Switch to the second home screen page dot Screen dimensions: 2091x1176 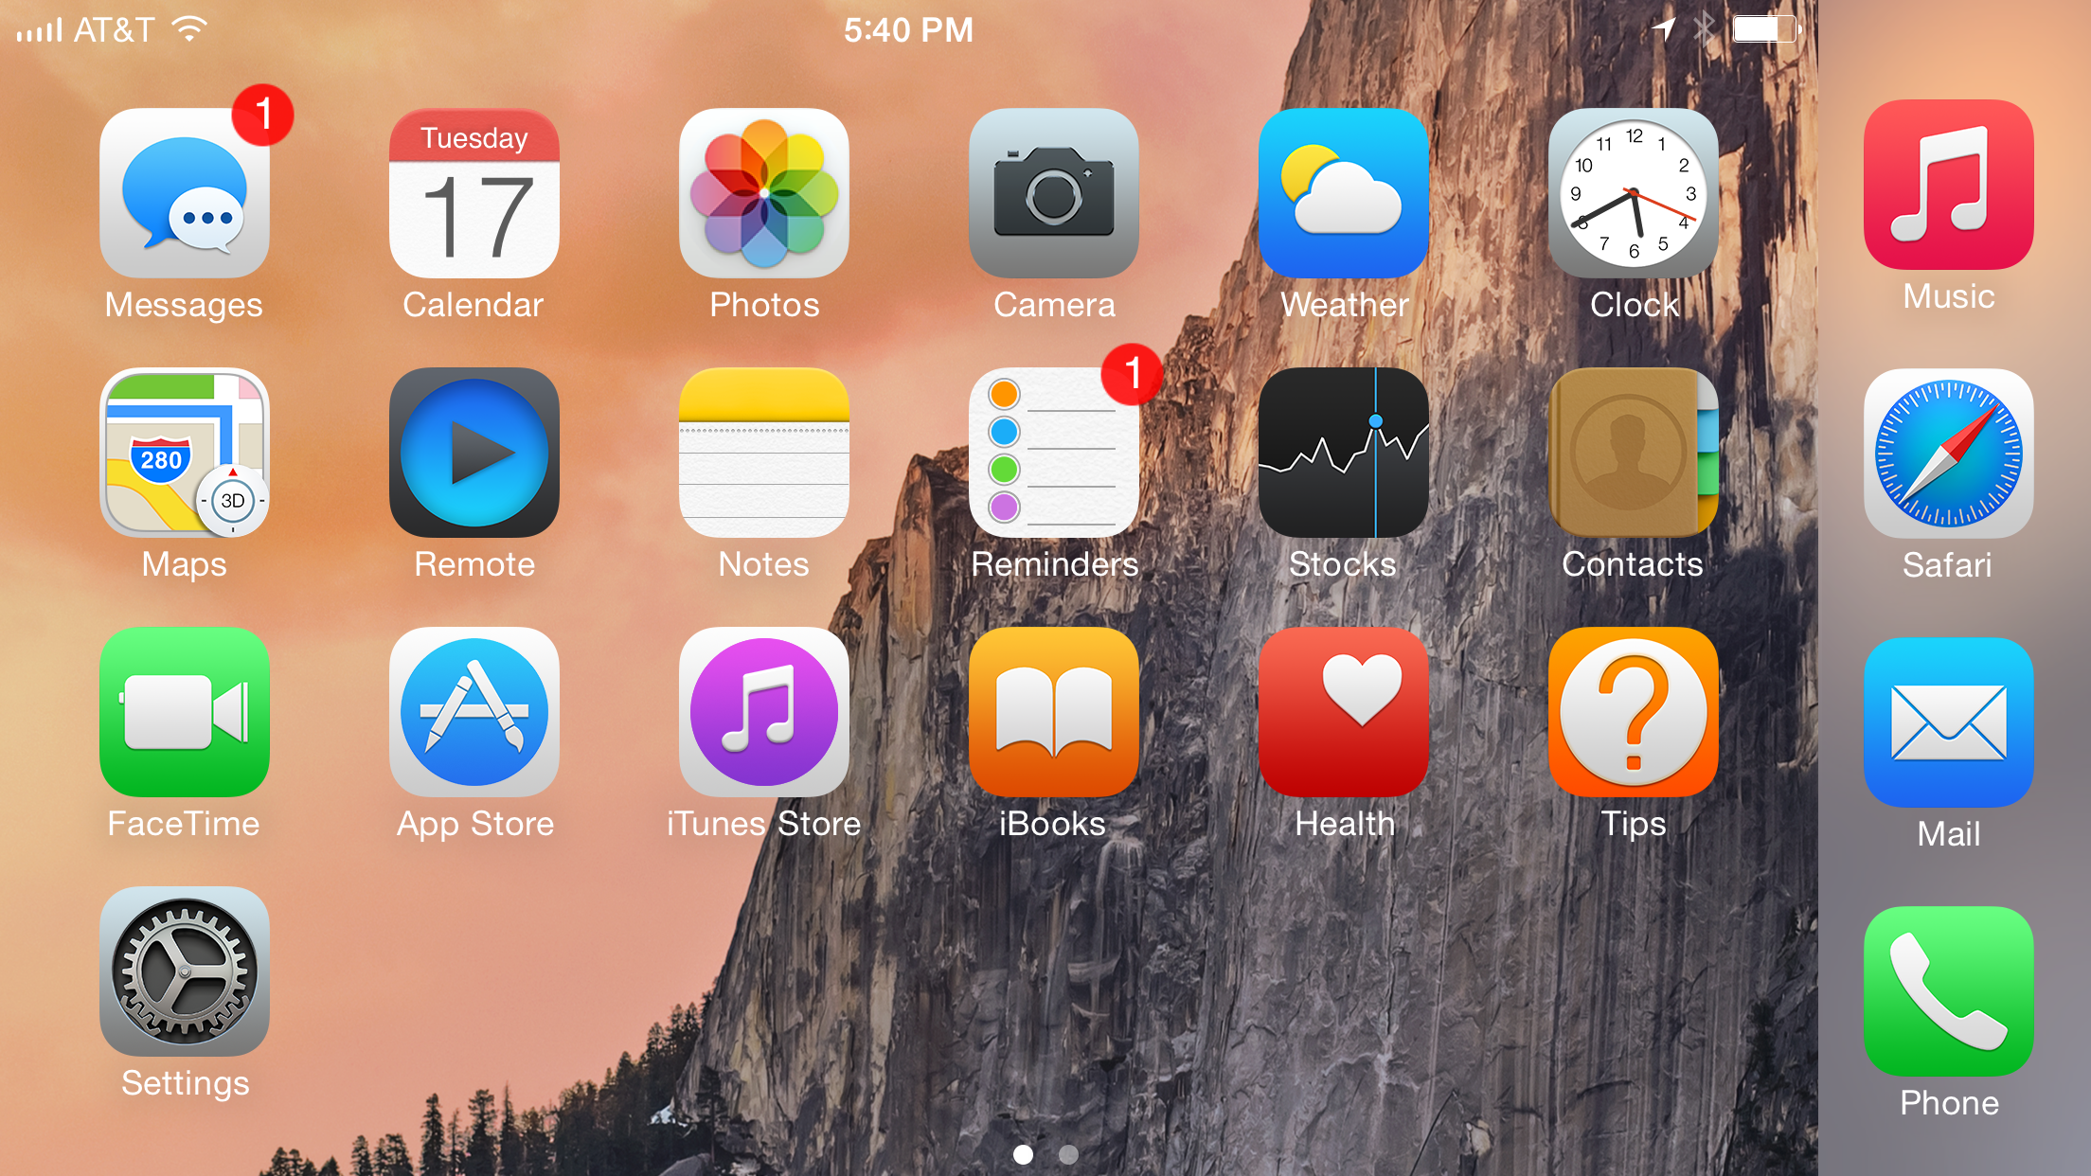[1068, 1154]
